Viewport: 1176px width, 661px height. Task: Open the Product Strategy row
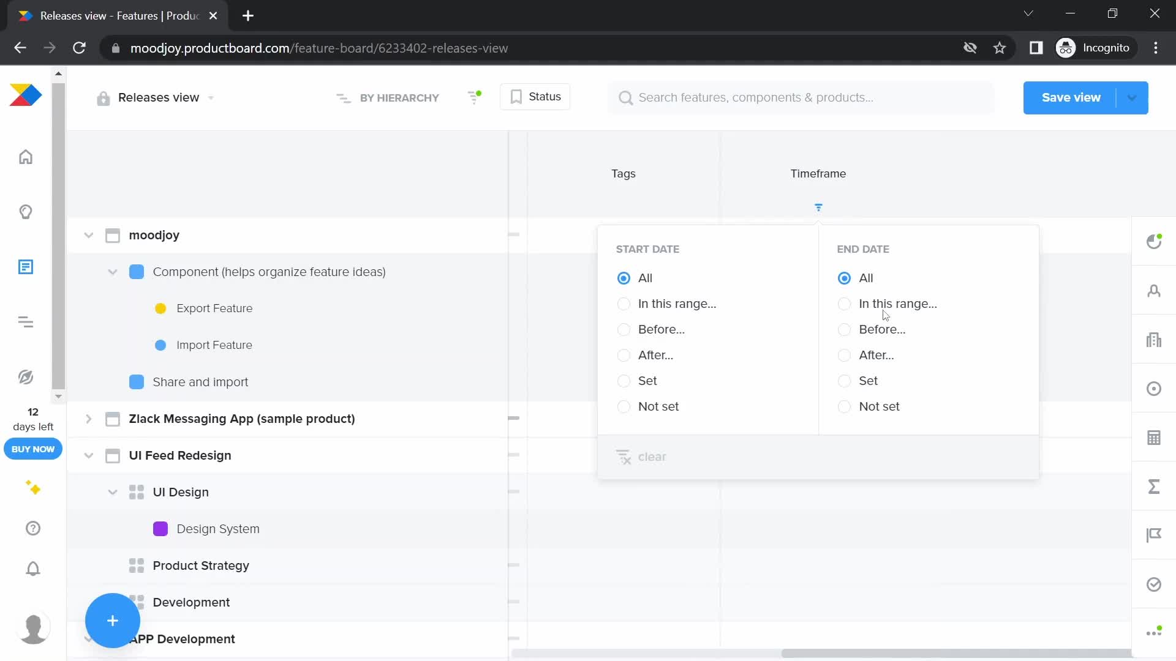[x=201, y=566]
